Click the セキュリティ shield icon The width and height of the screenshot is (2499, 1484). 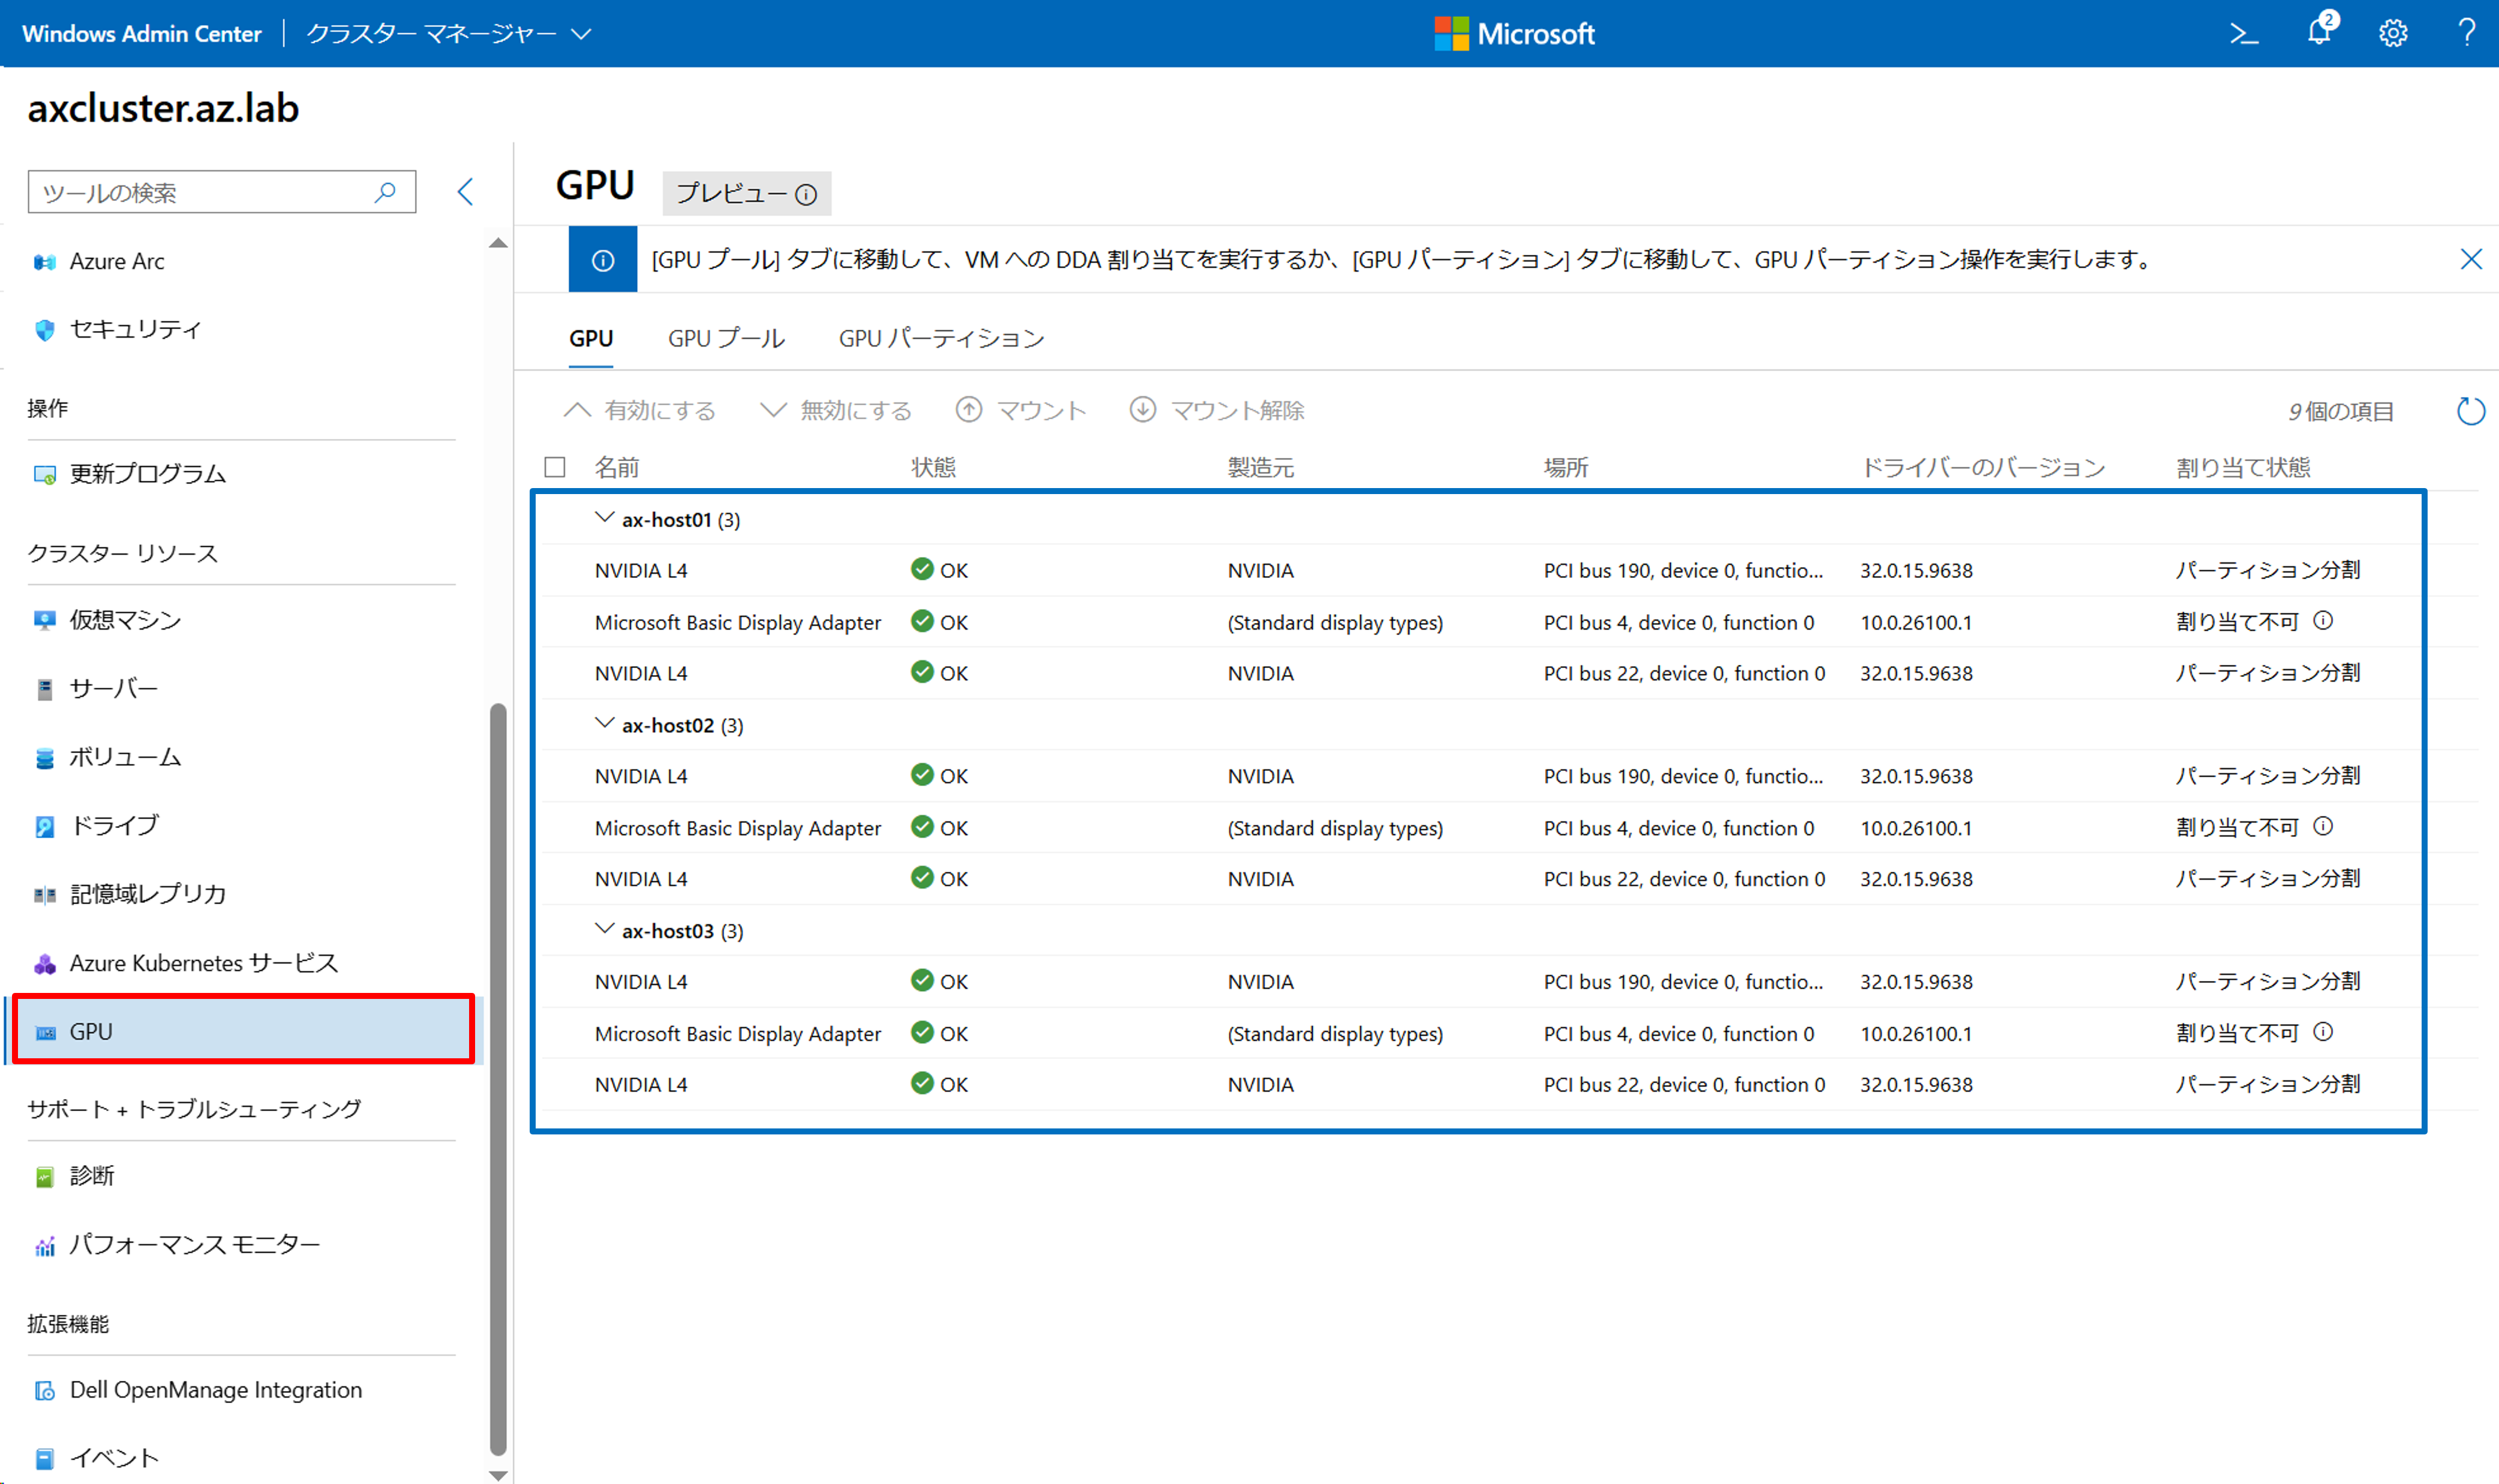pos(45,330)
